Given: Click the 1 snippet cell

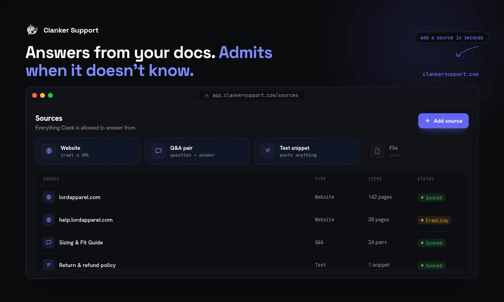Looking at the screenshot, I should point(379,265).
